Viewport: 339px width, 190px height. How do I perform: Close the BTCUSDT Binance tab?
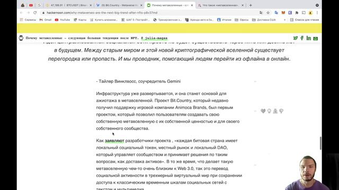[91, 5]
